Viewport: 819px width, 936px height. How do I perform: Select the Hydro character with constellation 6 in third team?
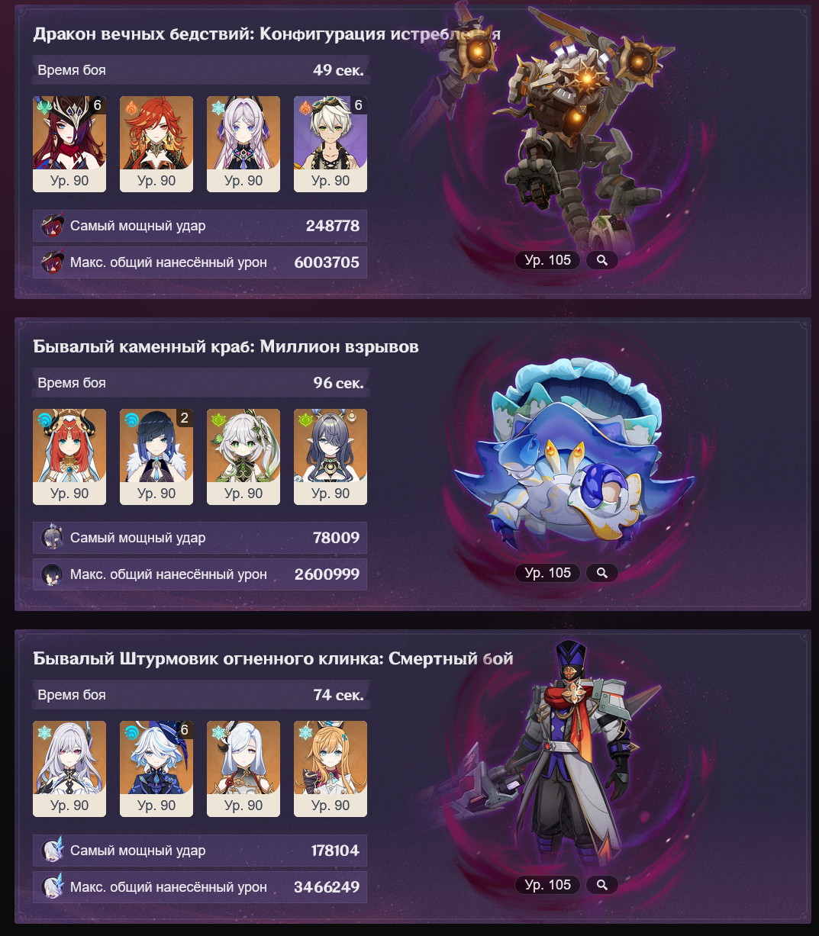156,769
